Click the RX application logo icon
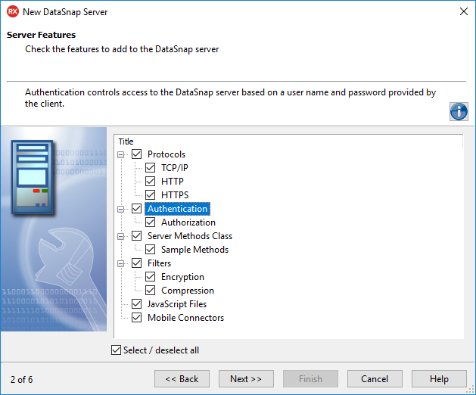The image size is (476, 395). pos(12,11)
